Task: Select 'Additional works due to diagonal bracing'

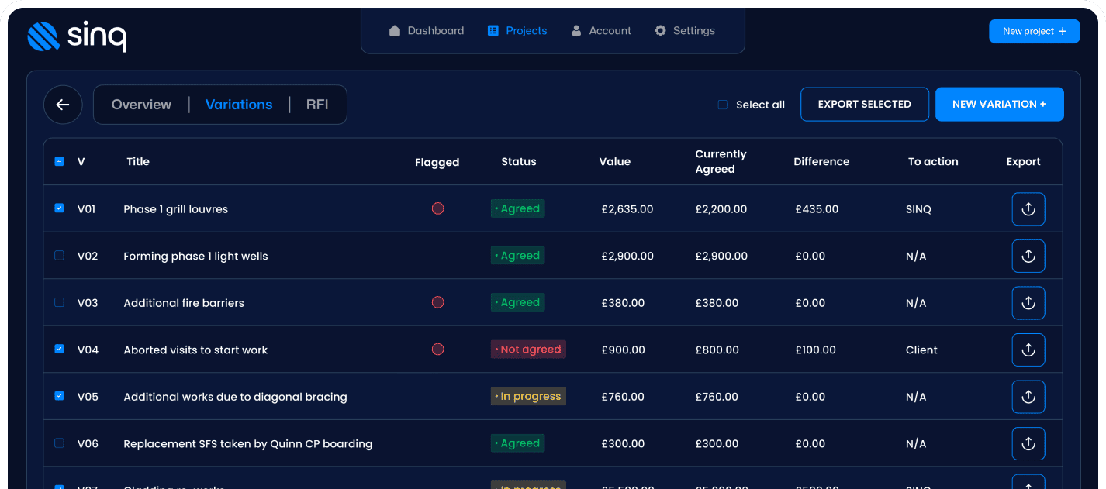Action: tap(235, 397)
